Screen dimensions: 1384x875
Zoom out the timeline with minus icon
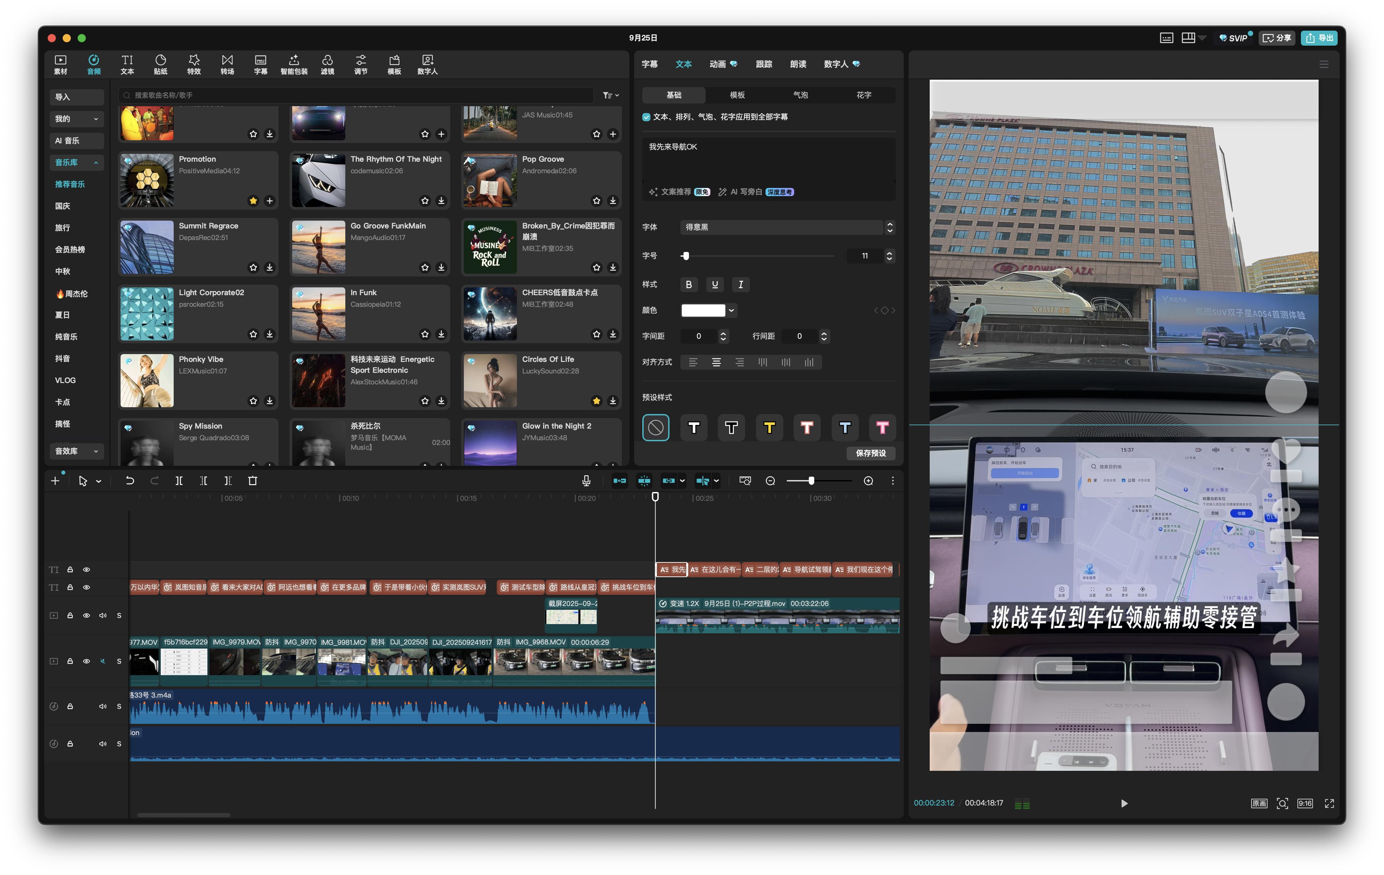coord(770,481)
